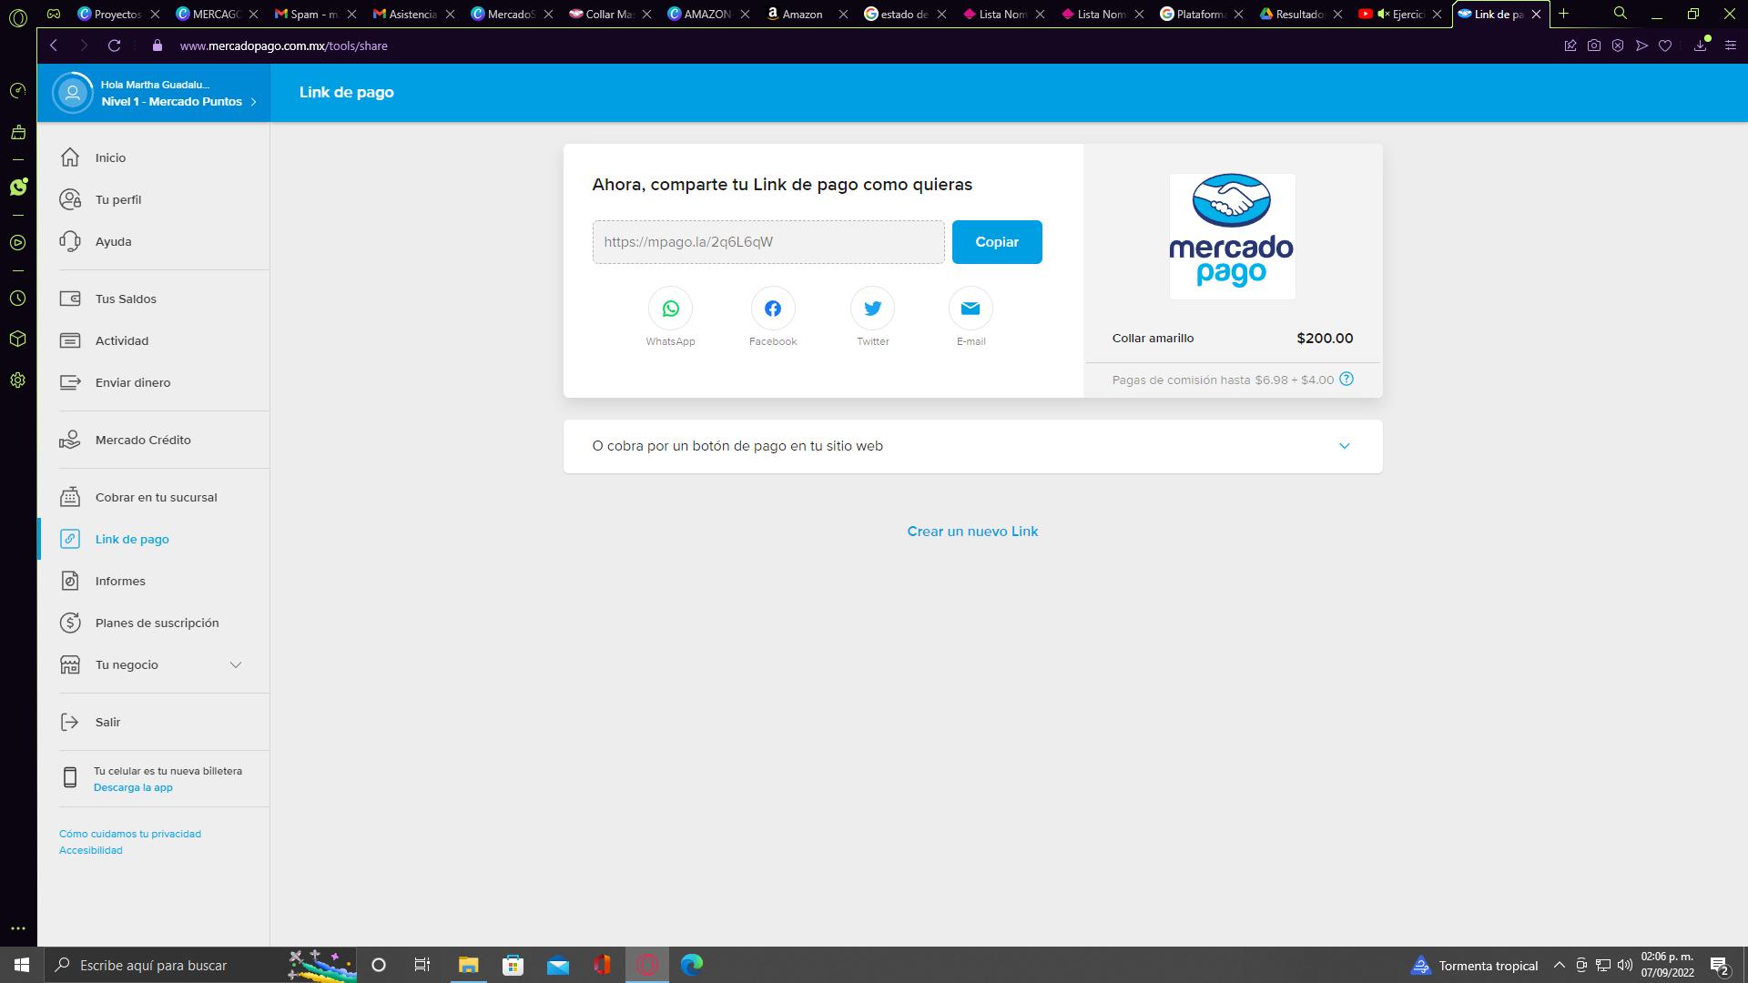Click the user profile avatar icon

[73, 93]
